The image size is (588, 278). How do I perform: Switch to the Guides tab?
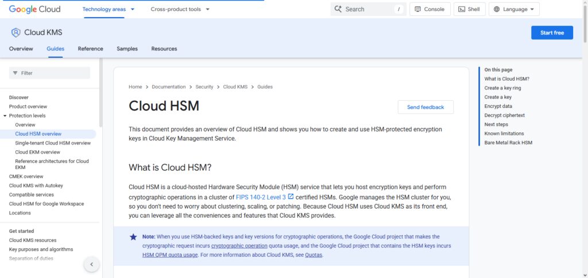[56, 49]
